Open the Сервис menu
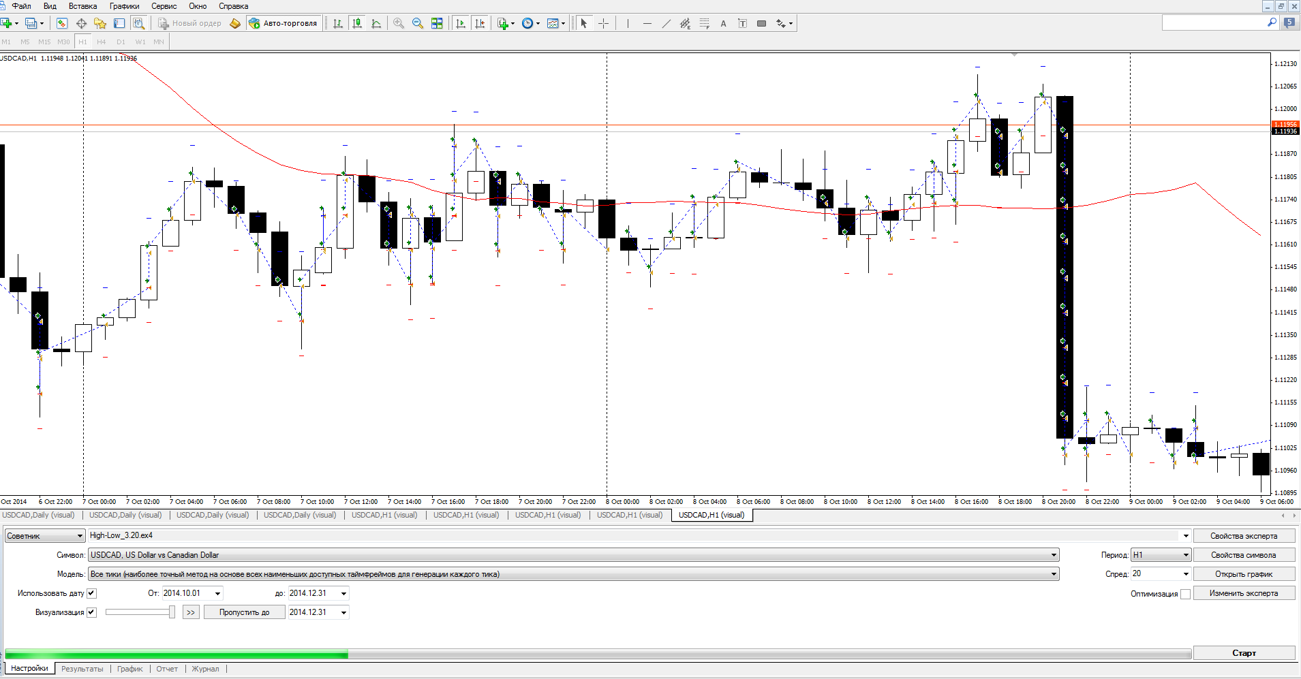1301x679 pixels. 164,6
